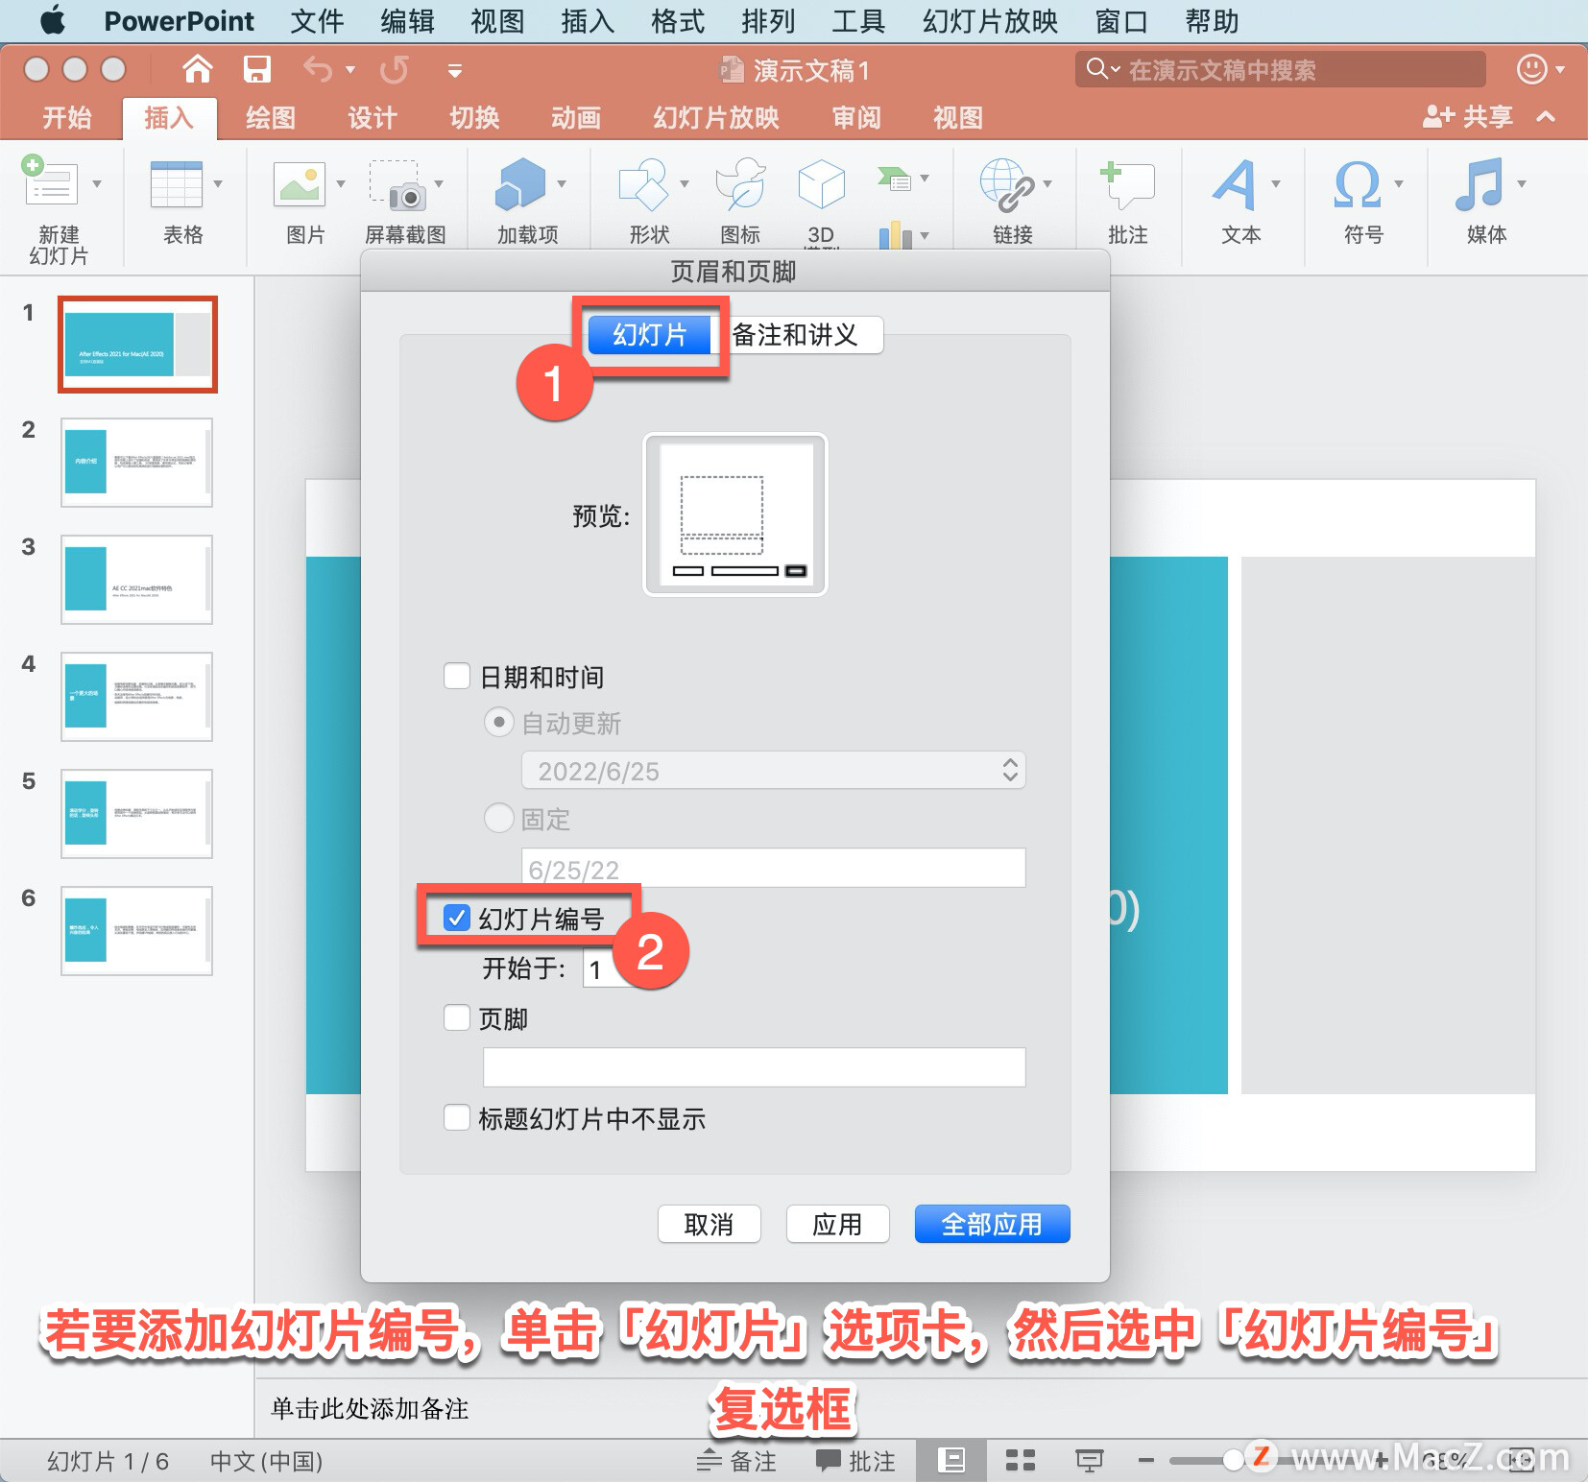Select the 幻灯片 tab in dialog
This screenshot has height=1482, width=1588.
[650, 335]
